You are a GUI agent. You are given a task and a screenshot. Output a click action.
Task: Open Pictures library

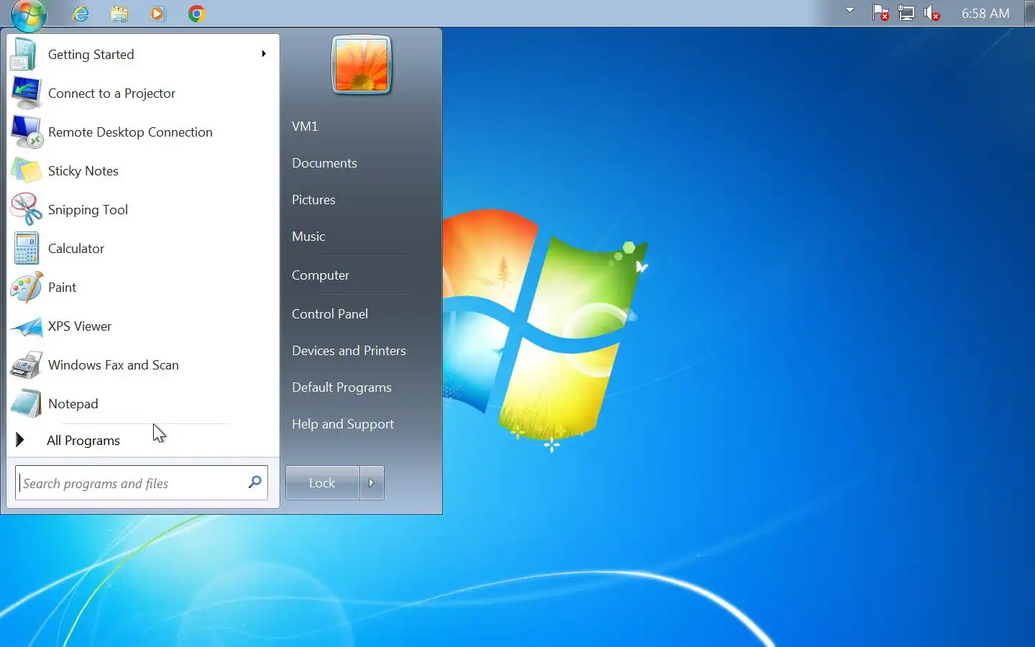click(313, 200)
